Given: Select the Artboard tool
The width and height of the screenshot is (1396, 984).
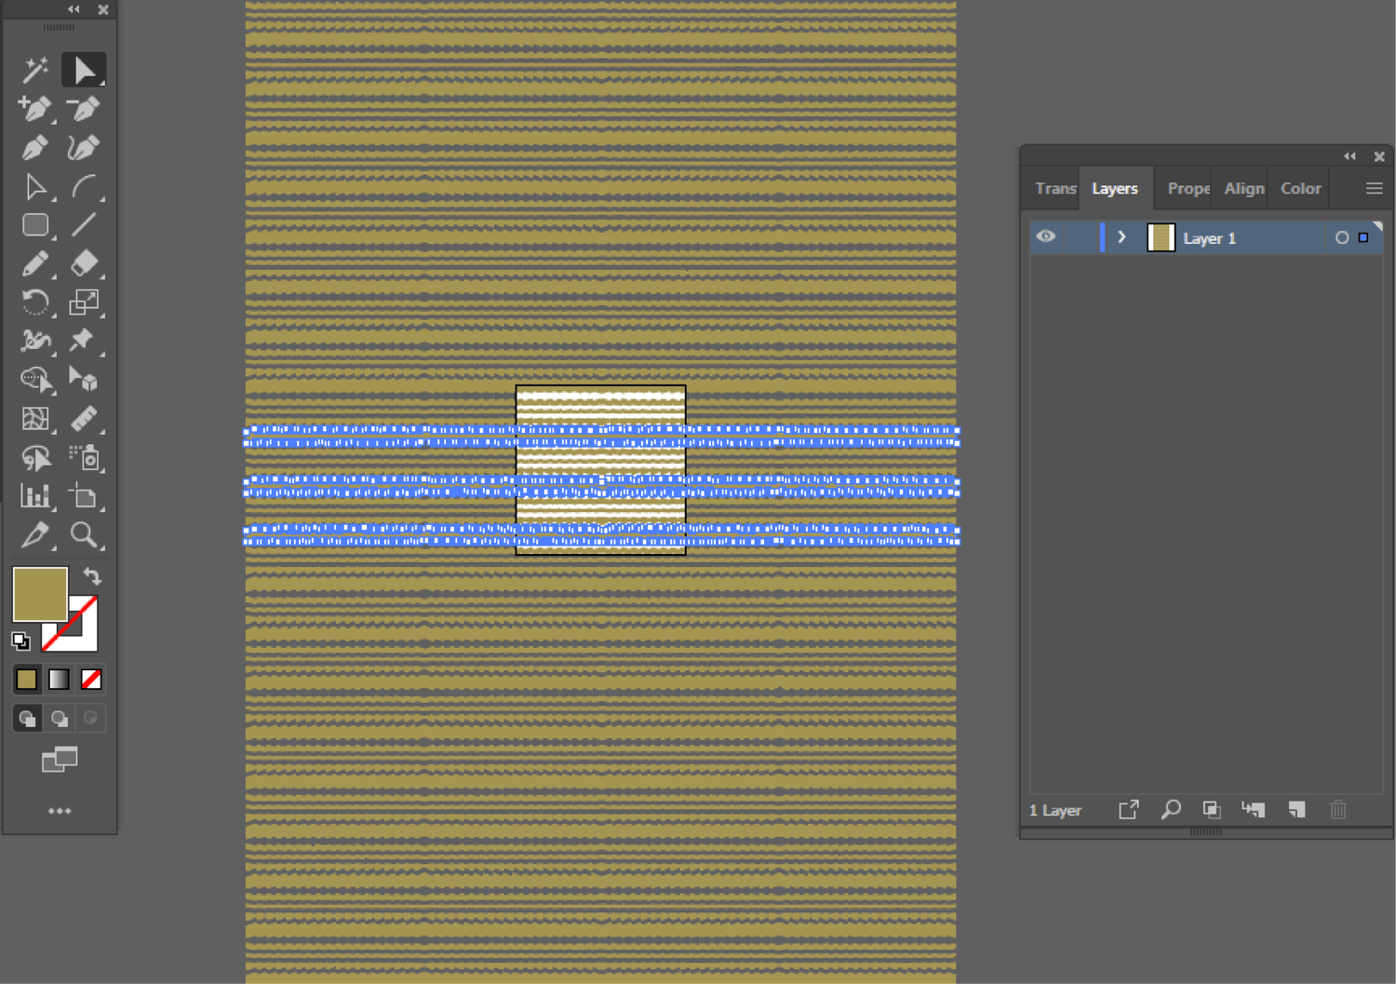Looking at the screenshot, I should (x=84, y=496).
